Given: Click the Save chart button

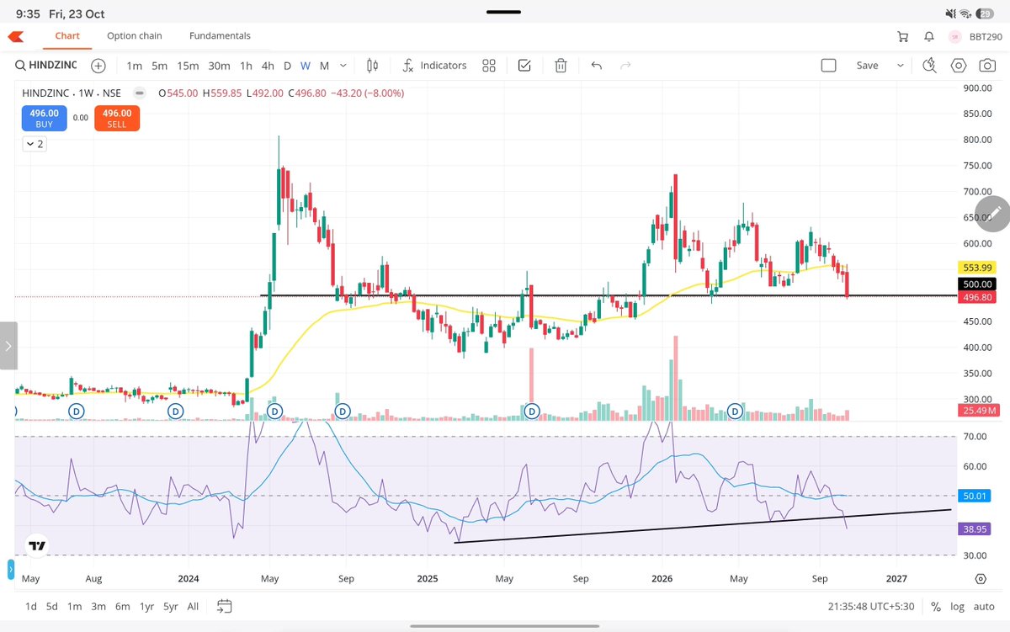Looking at the screenshot, I should pos(867,66).
